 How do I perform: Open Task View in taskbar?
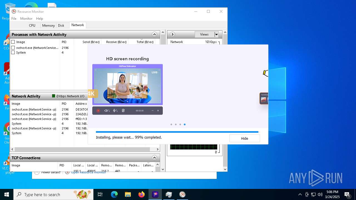coord(100,194)
